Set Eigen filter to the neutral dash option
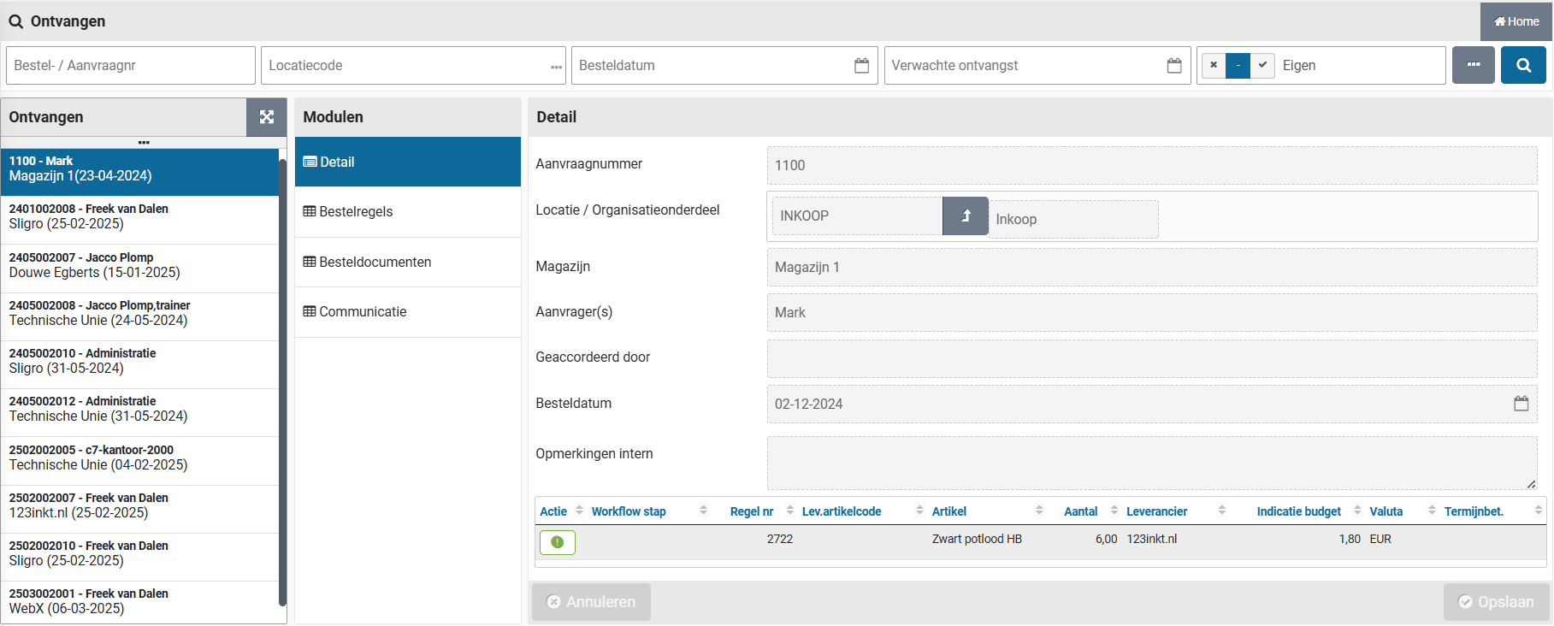 (1238, 65)
